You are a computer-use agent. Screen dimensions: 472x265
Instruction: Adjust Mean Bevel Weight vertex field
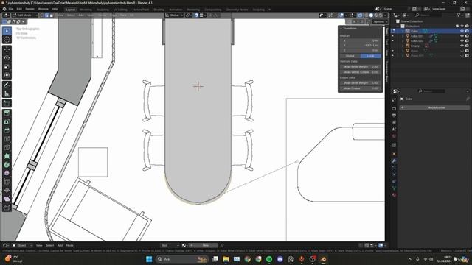pos(361,67)
